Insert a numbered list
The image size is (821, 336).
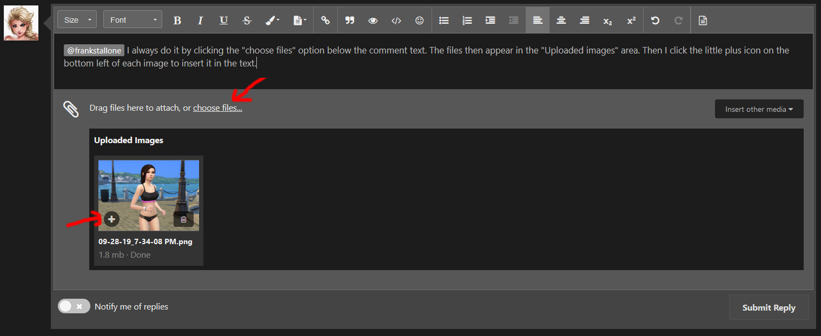467,21
